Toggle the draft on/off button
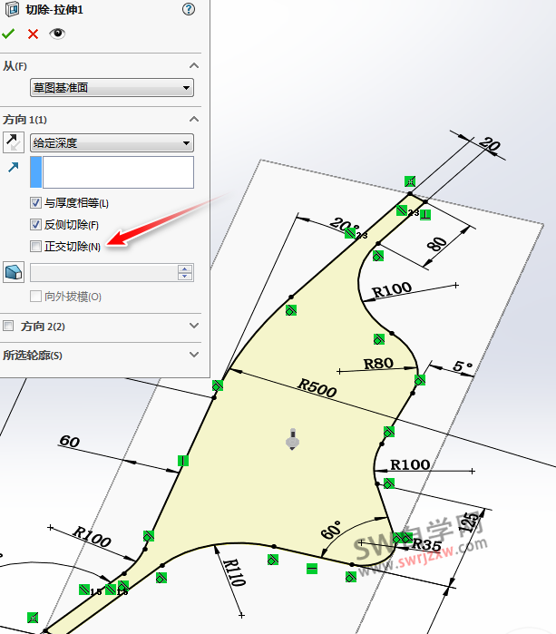The image size is (556, 634). tap(14, 272)
